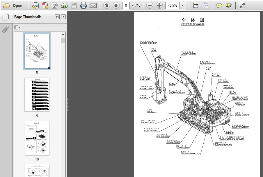
Task: Click the fit width scrolling icon
Action: coord(196,6)
